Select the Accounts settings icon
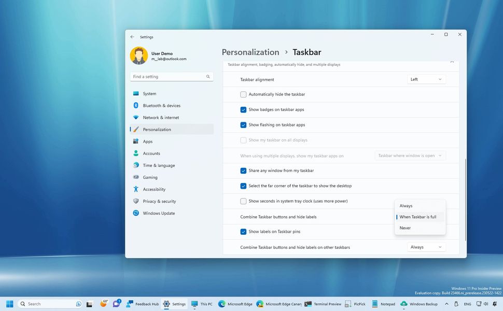 coord(151,153)
